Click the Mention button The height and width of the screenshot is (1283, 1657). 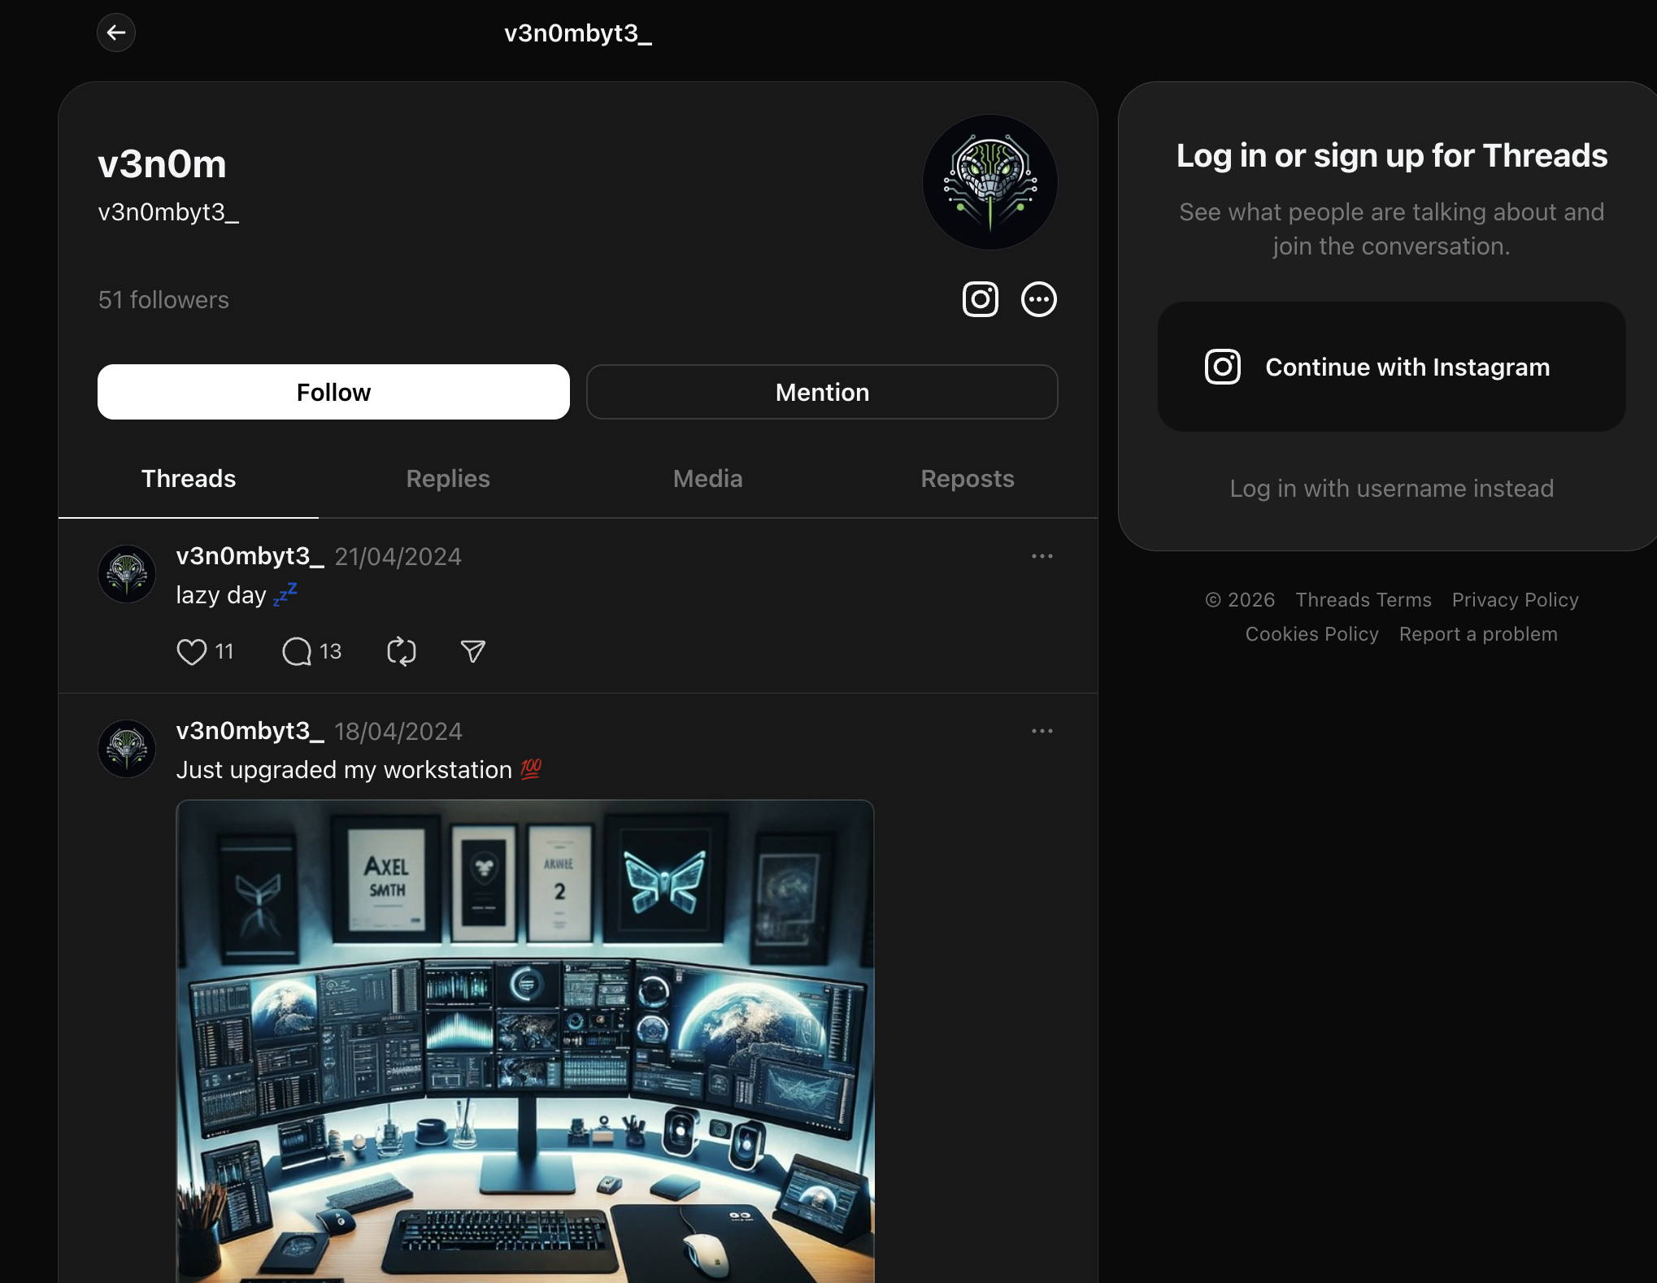(822, 392)
